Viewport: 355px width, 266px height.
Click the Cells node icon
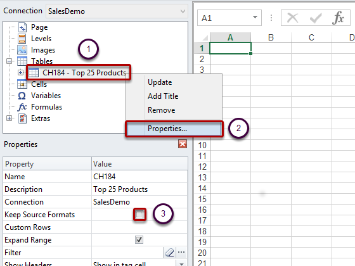click(22, 84)
